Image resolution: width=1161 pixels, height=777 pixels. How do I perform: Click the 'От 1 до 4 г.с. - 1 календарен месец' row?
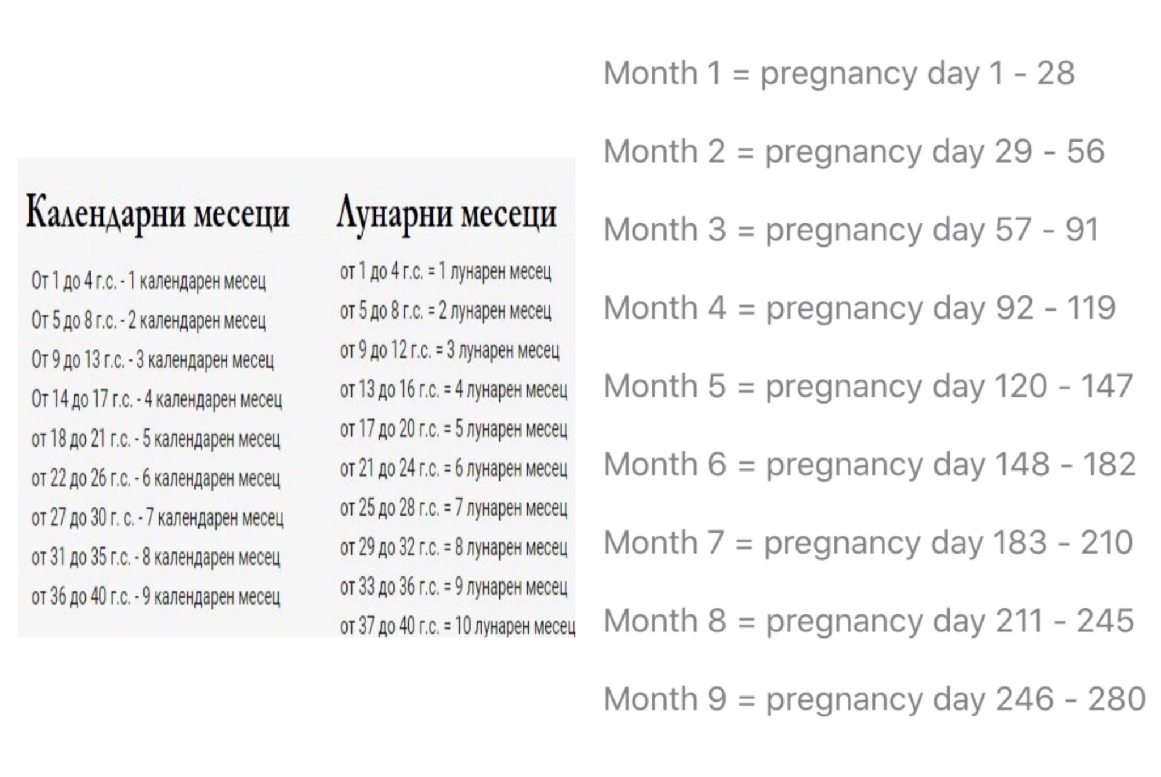coord(149,281)
